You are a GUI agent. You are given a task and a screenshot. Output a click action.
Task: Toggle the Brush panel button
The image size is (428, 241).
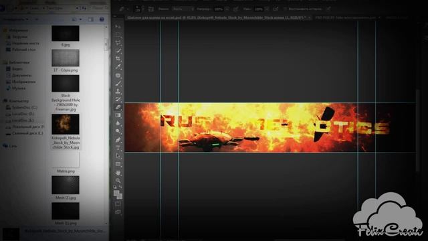click(150, 9)
